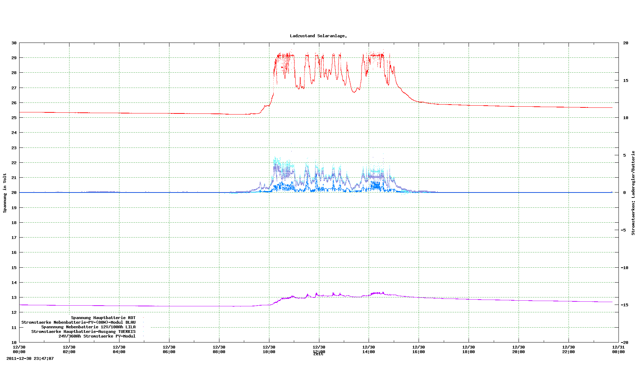Click the '13' tick label on the voltage axis
The height and width of the screenshot is (390, 638).
[14, 297]
